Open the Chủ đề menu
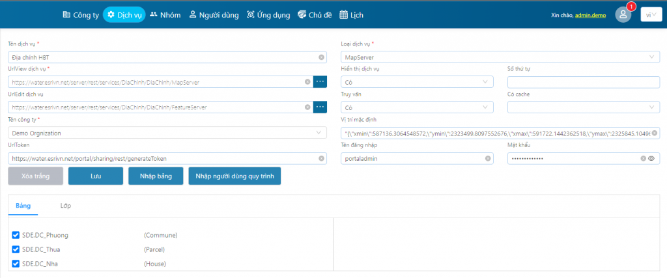 [x=315, y=14]
